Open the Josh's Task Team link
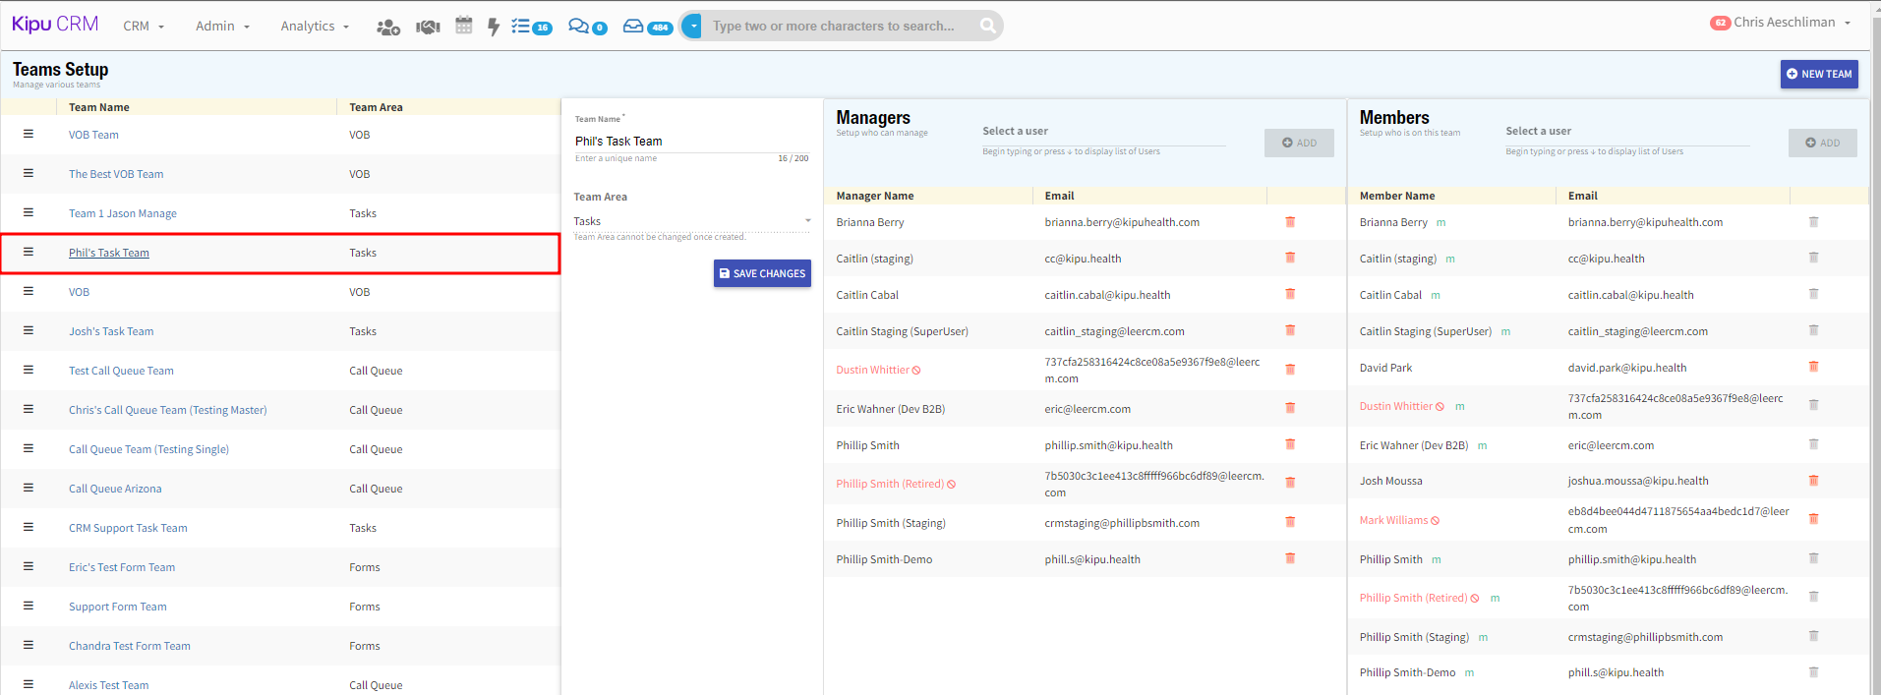Viewport: 1881px width, 695px height. pos(111,331)
